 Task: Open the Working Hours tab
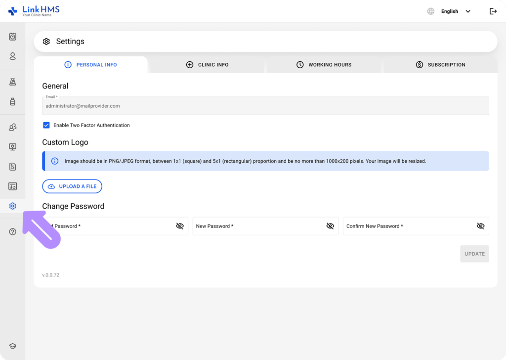pos(324,65)
